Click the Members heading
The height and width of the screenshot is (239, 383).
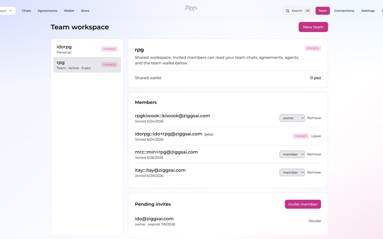pos(146,103)
